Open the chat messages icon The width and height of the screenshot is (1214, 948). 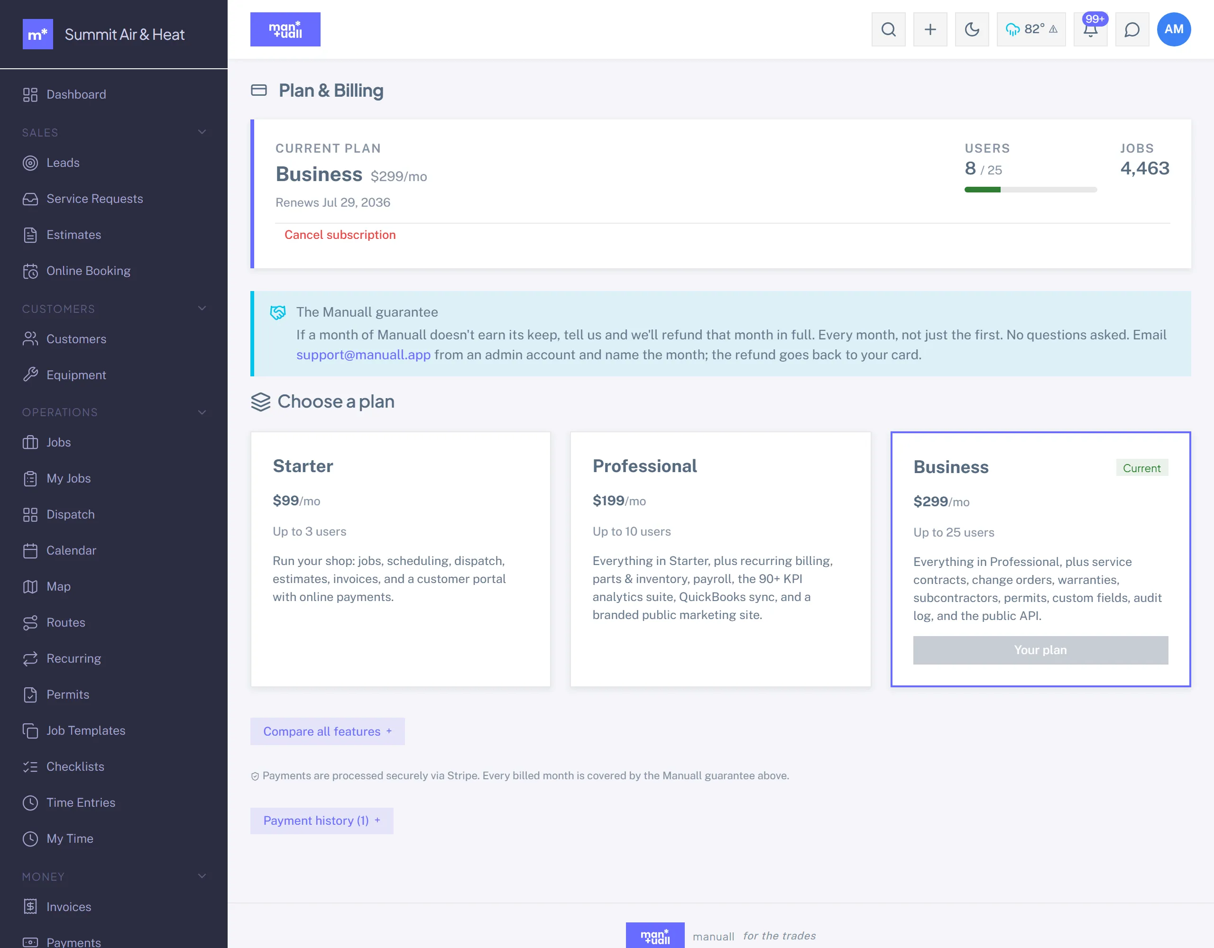point(1132,29)
